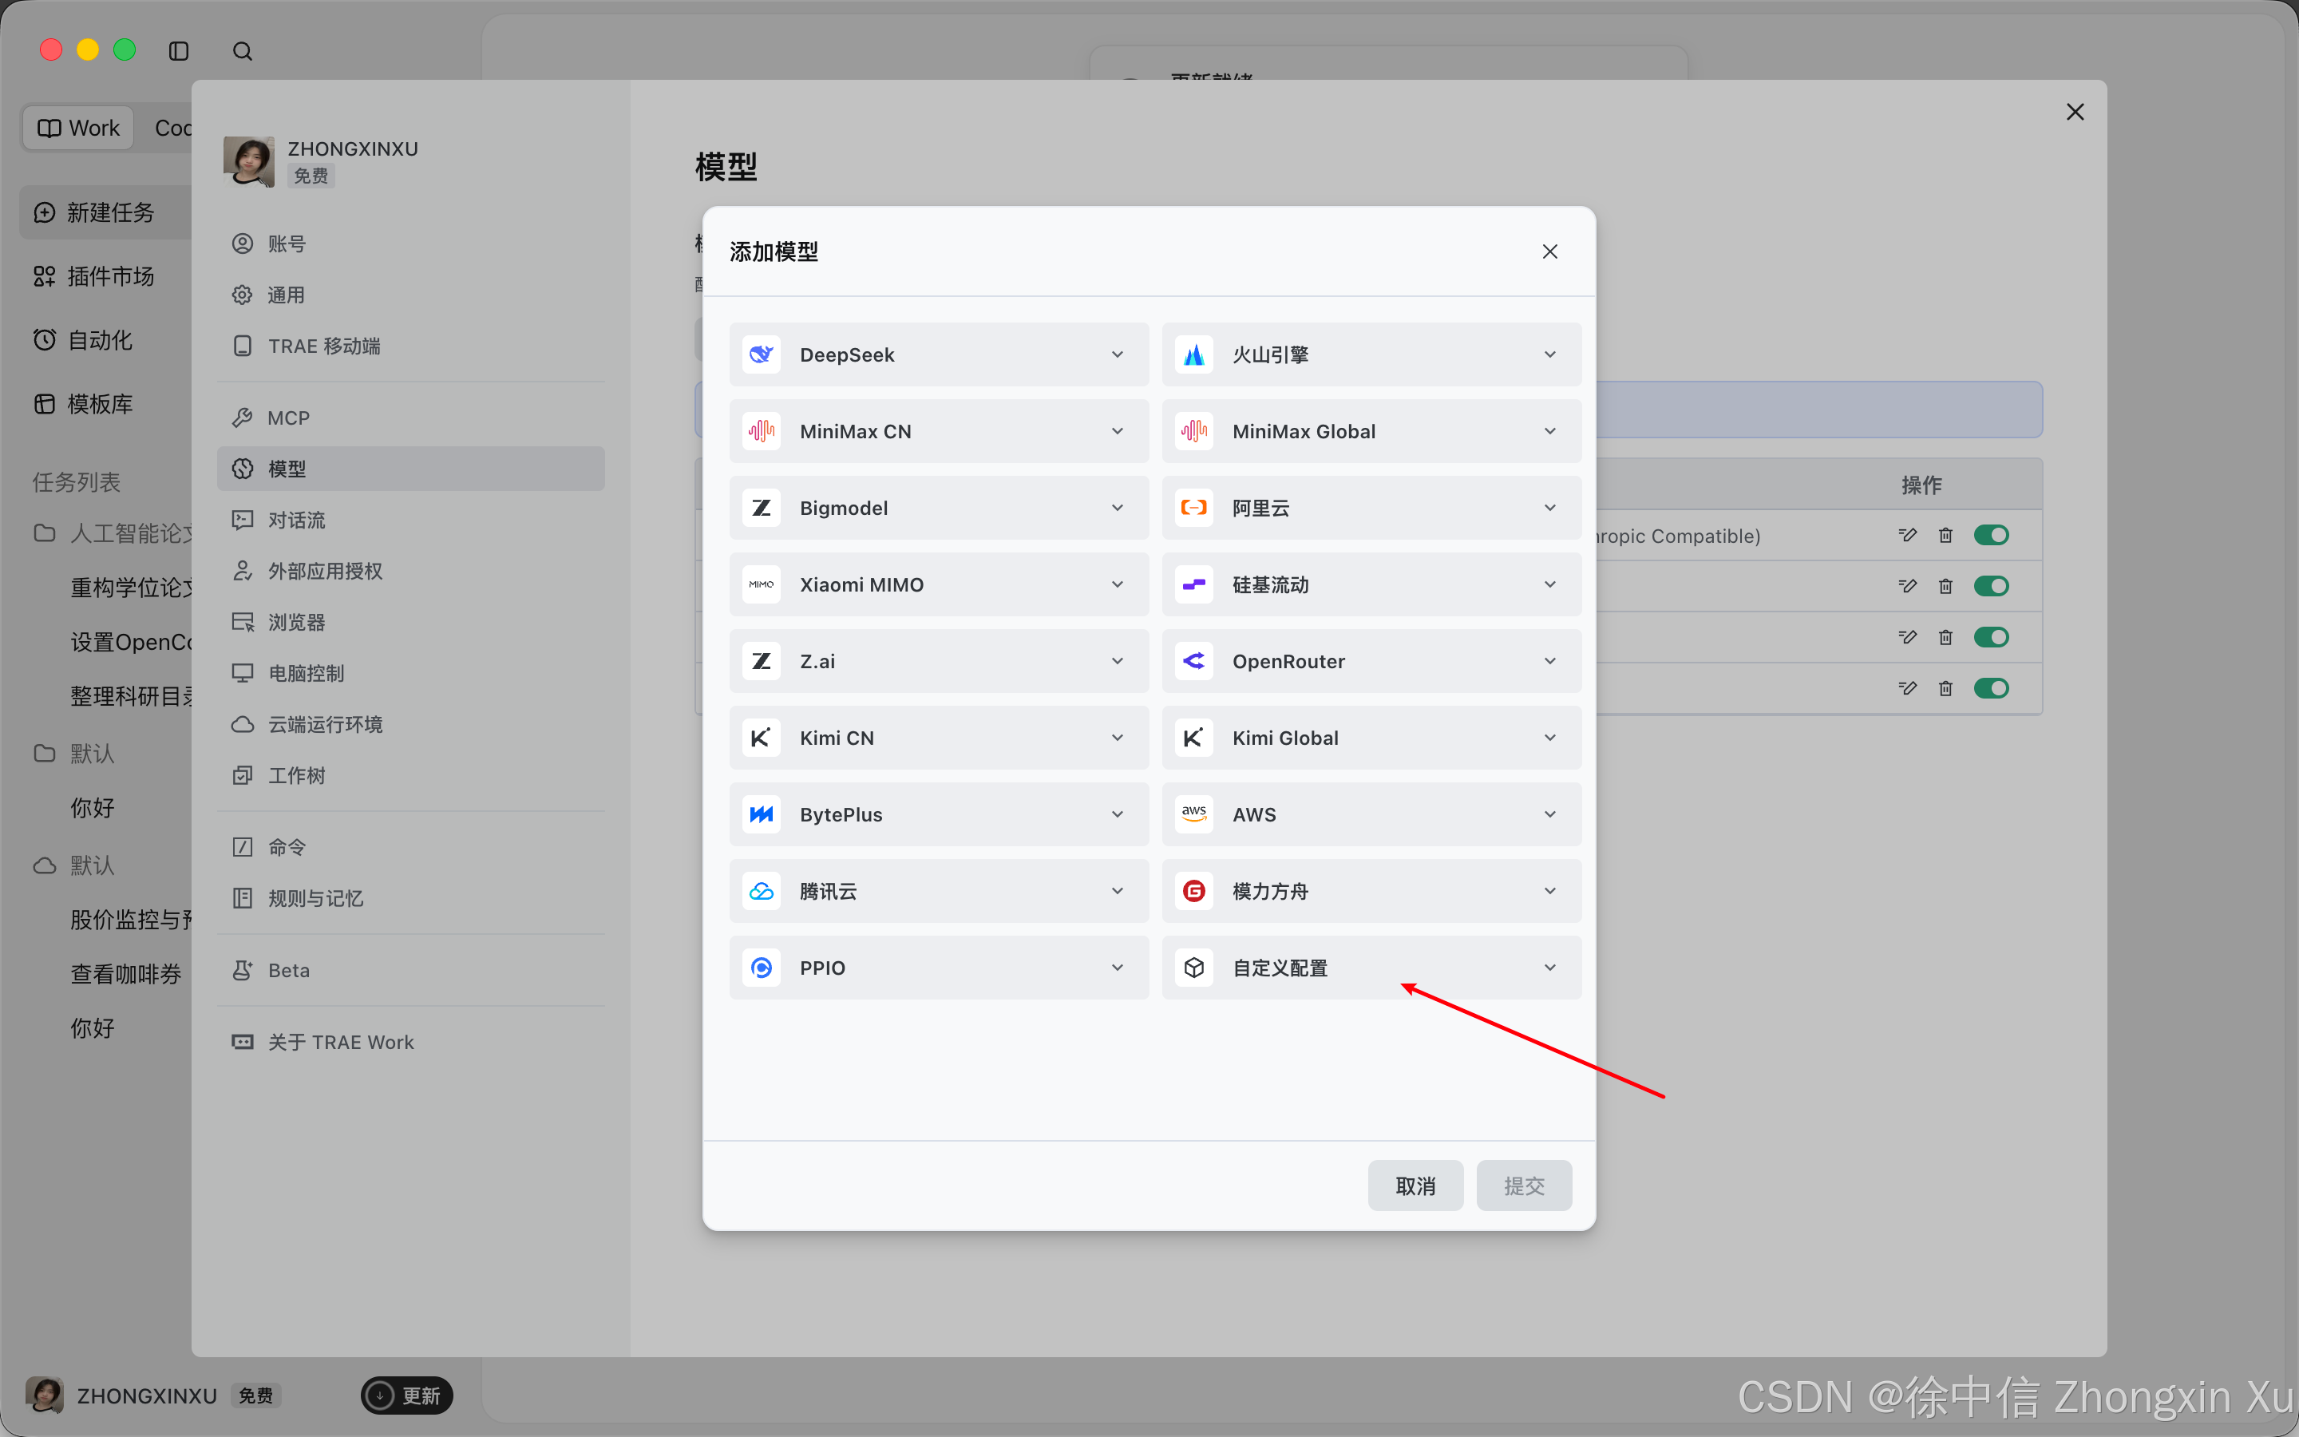Delete the Anthropic Compatible model row

pos(1945,535)
